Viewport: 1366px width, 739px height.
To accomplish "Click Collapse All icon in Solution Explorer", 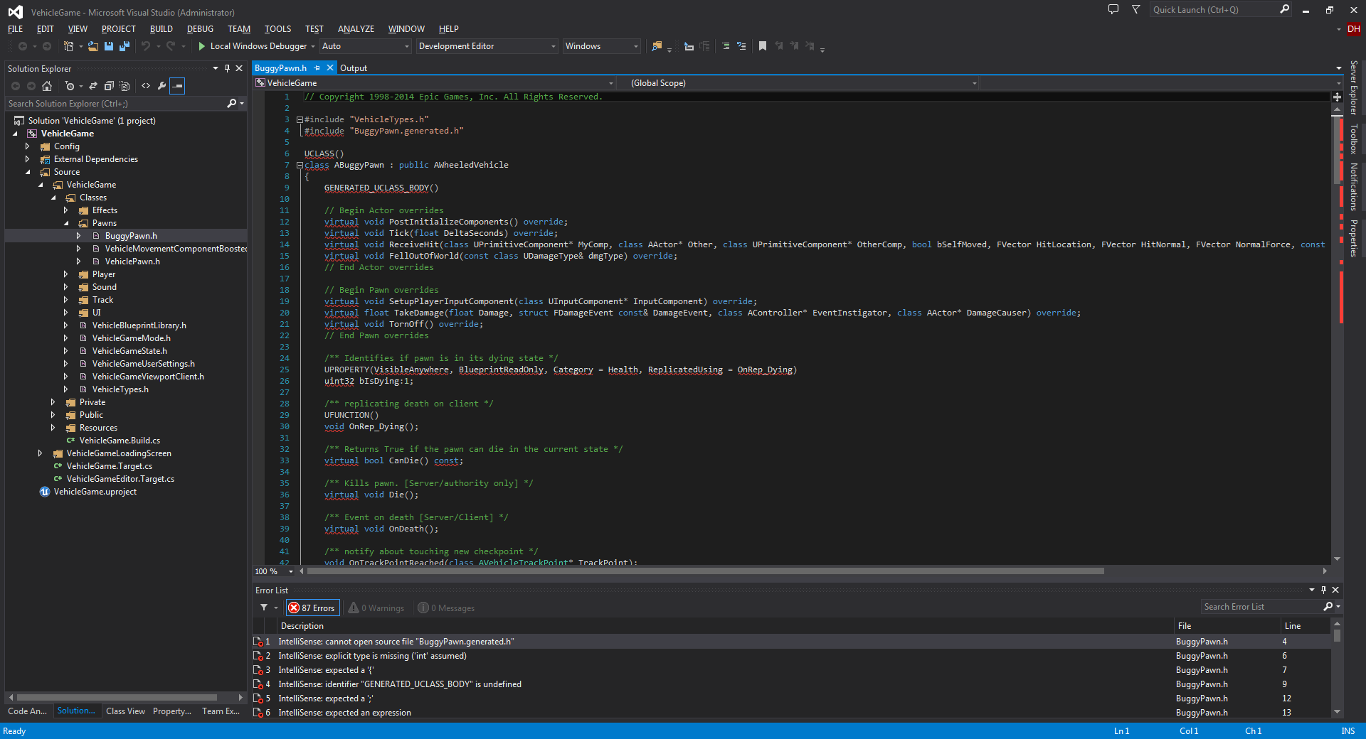I will point(109,86).
